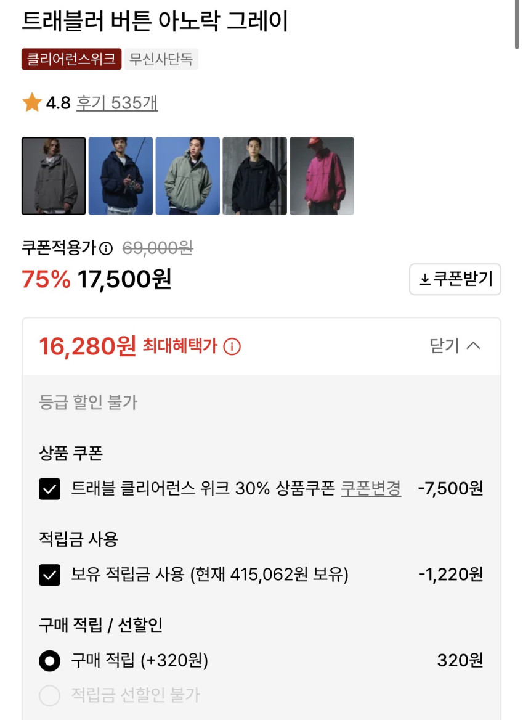The height and width of the screenshot is (720, 523).
Task: Click the orange star rating icon
Action: 31,102
